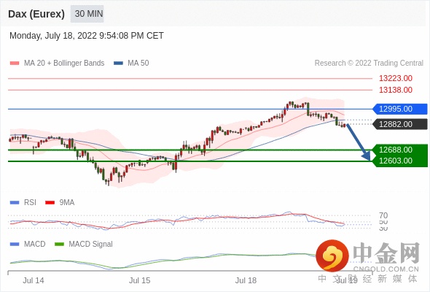Screen dimensions: 430x292
Task: Click the MACD blue legend swatch
Action: (x=15, y=245)
